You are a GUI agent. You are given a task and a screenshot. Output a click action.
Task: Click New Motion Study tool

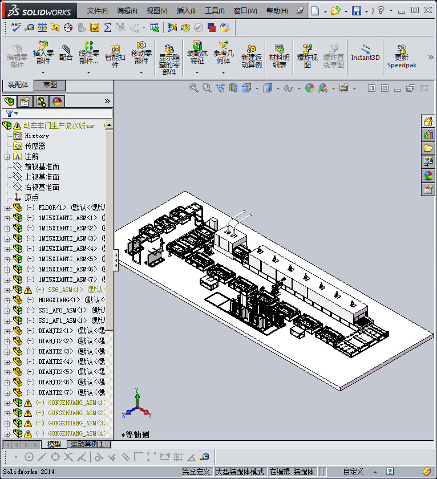(251, 56)
